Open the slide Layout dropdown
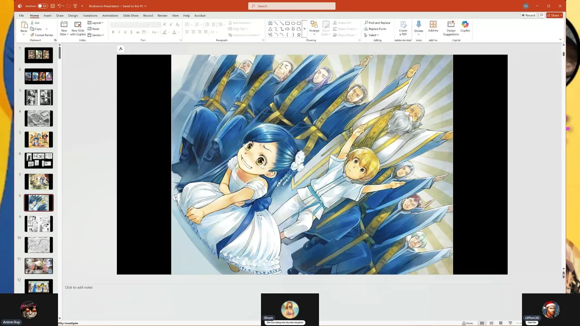The height and width of the screenshot is (326, 580). pos(96,23)
